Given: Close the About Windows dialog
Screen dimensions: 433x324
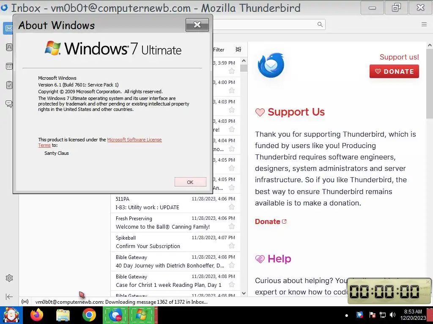Looking at the screenshot, I should (x=197, y=25).
